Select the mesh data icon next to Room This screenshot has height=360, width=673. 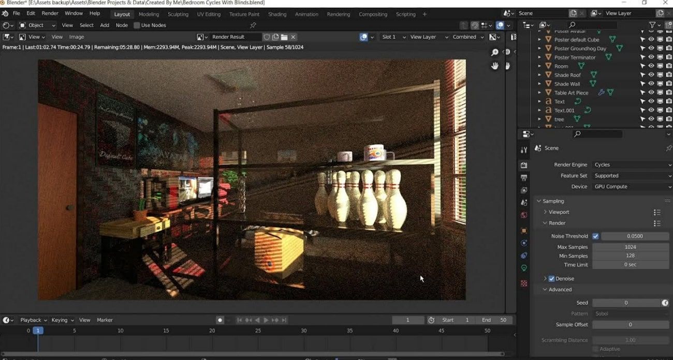pyautogui.click(x=581, y=66)
